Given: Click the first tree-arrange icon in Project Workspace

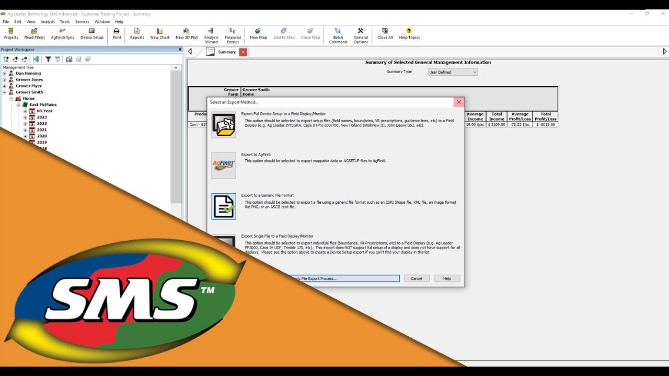Looking at the screenshot, I should tap(6, 60).
